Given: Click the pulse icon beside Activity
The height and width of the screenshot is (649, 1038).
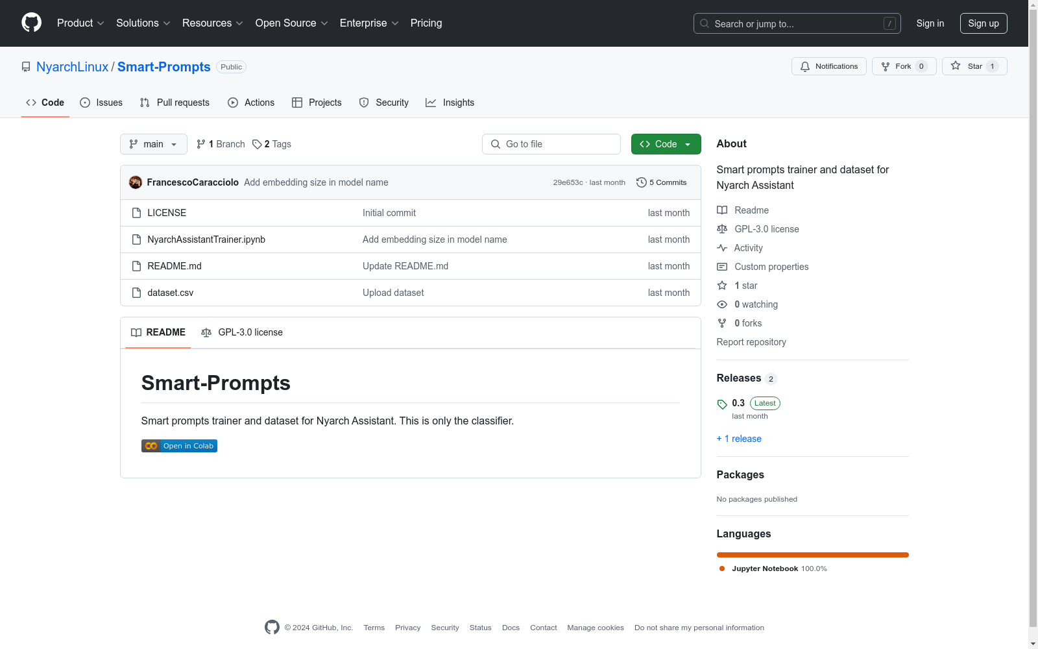Looking at the screenshot, I should (x=722, y=248).
